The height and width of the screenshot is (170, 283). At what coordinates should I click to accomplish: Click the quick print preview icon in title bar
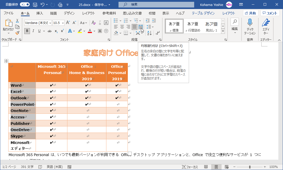[60, 5]
